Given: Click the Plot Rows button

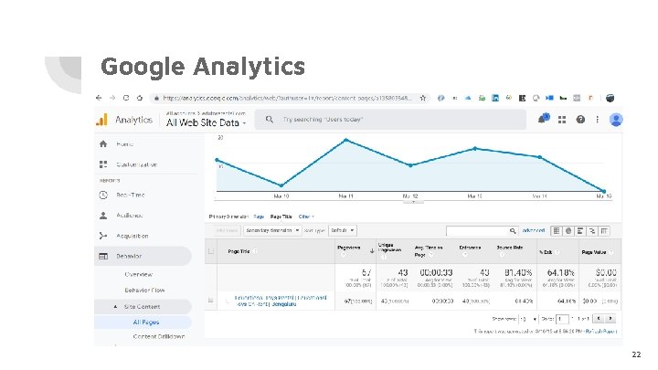Looking at the screenshot, I should (227, 230).
